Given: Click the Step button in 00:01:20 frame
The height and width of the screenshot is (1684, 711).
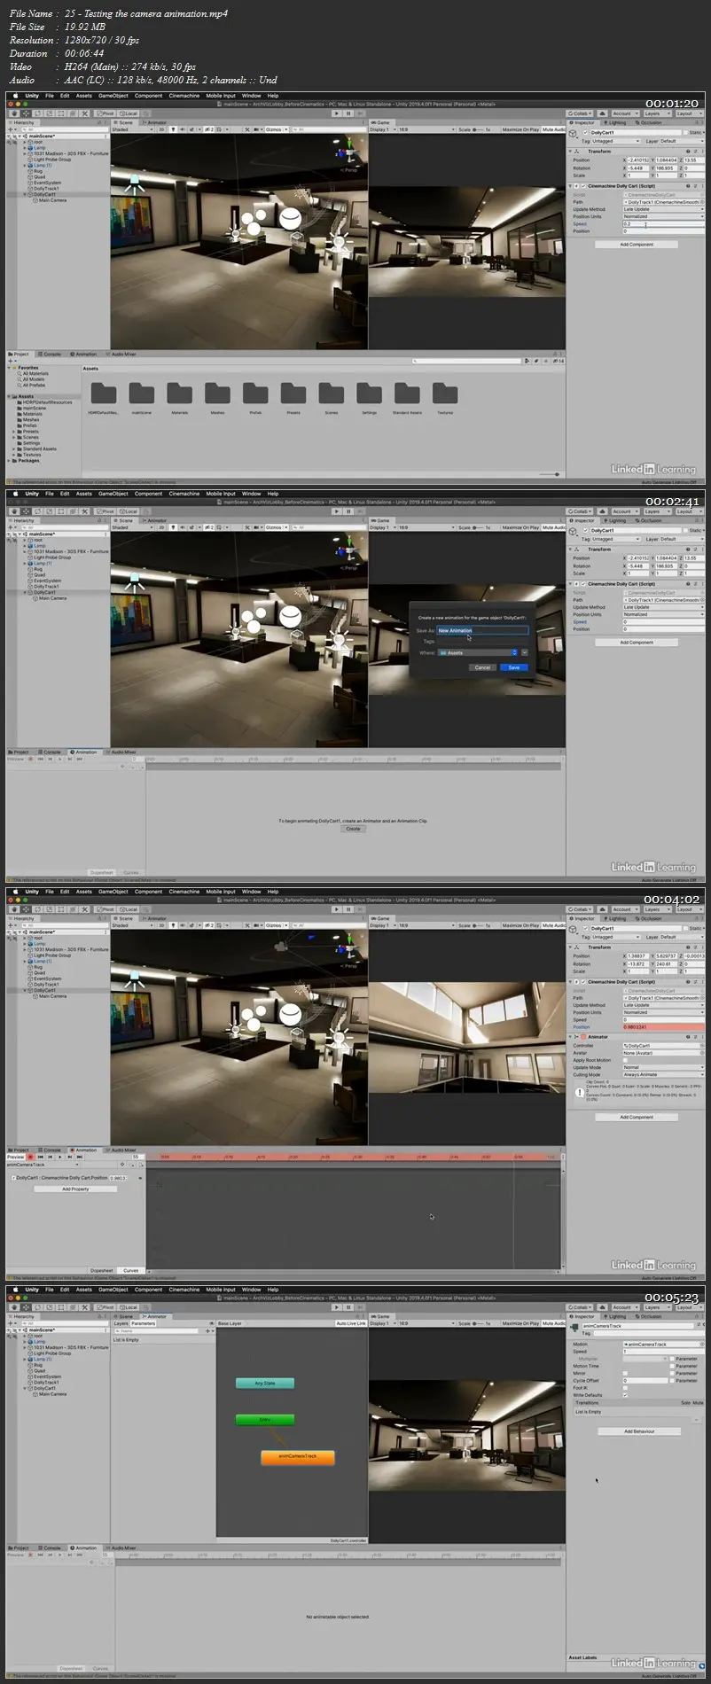Looking at the screenshot, I should (360, 113).
